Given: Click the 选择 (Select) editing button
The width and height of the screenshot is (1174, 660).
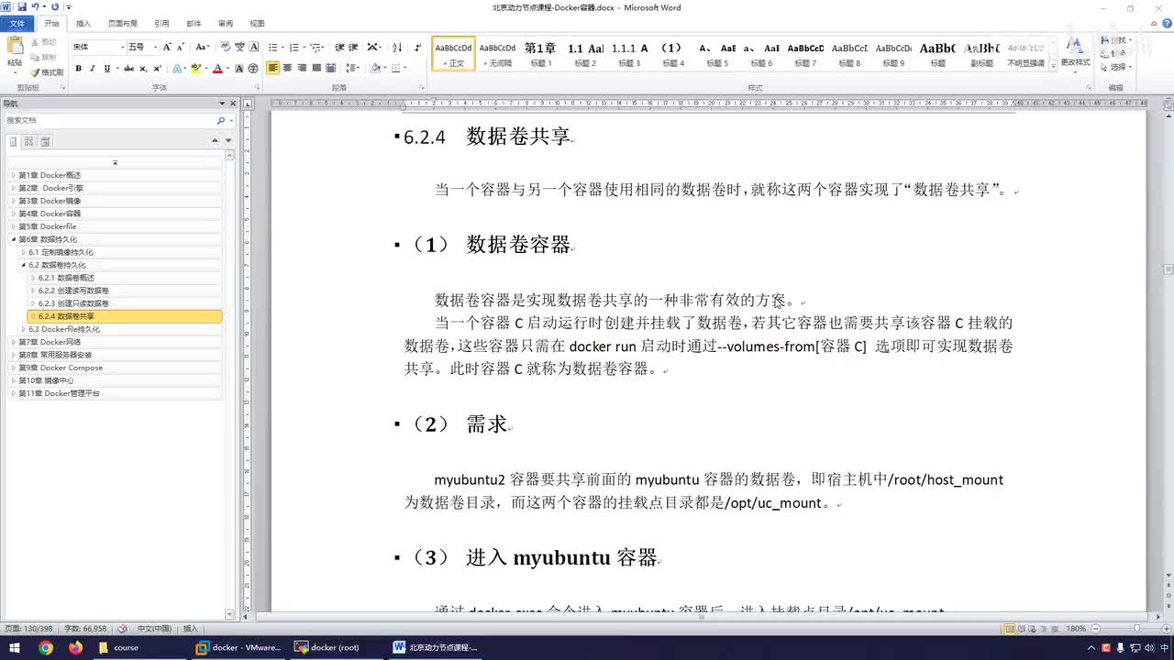Looking at the screenshot, I should (x=1116, y=67).
